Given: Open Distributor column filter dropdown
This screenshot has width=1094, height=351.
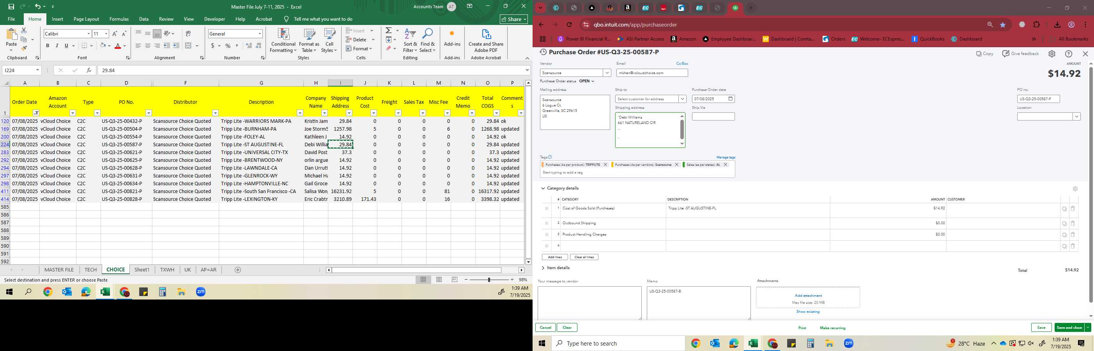Looking at the screenshot, I should (215, 113).
